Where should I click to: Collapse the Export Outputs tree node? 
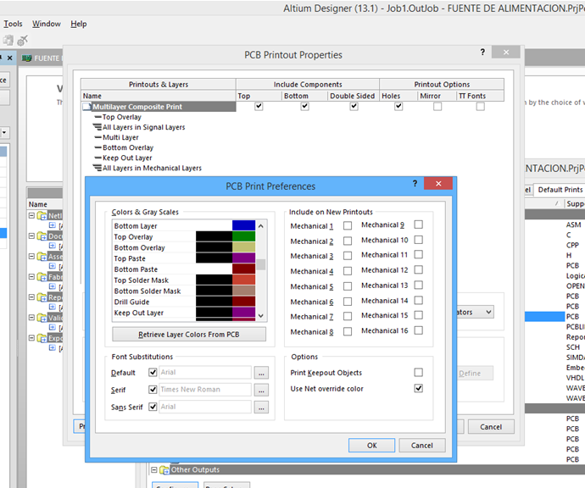[x=31, y=338]
